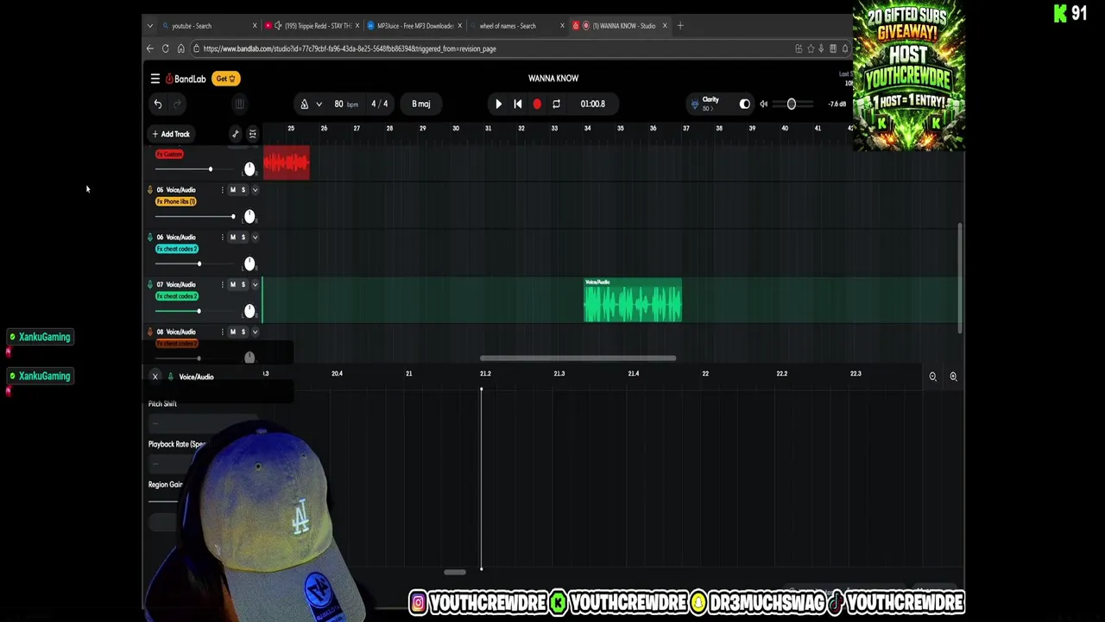Expand track 07 options chevron

coord(255,284)
